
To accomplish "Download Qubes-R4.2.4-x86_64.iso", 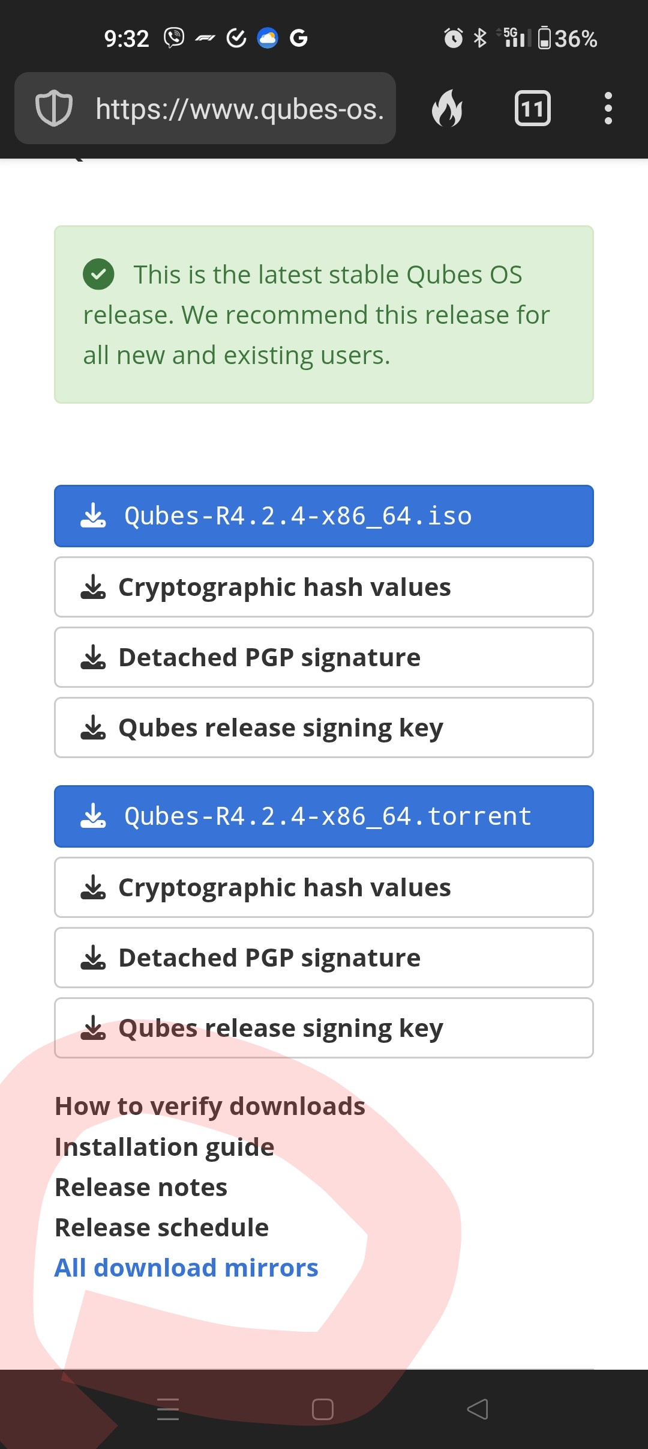I will coord(324,516).
